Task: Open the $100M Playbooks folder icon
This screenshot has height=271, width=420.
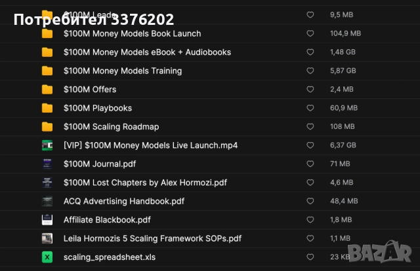Action: pos(47,108)
